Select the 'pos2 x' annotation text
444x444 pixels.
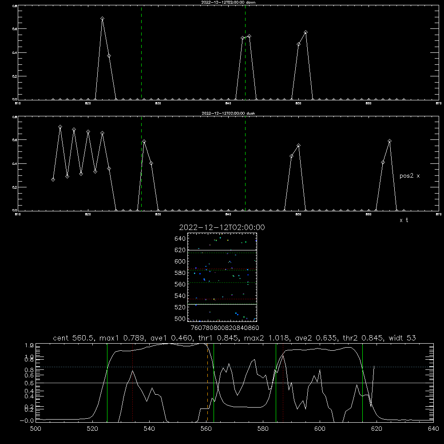pos(409,176)
